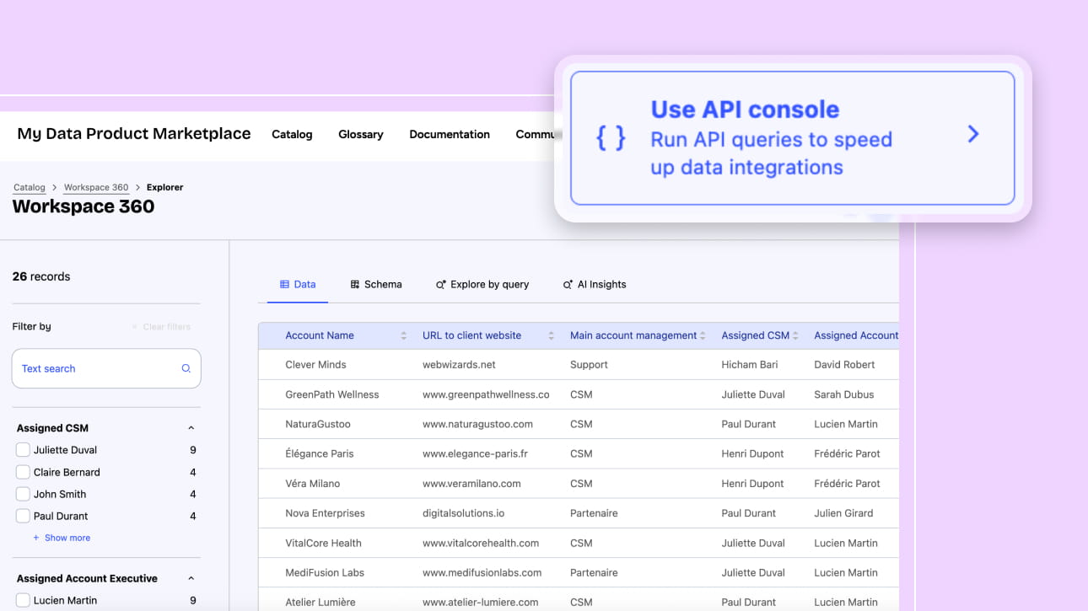Enable the John Smith filter checkbox
The width and height of the screenshot is (1088, 611).
23,494
